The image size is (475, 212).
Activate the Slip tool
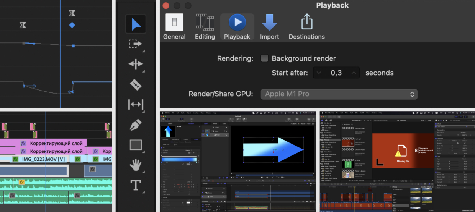(136, 104)
